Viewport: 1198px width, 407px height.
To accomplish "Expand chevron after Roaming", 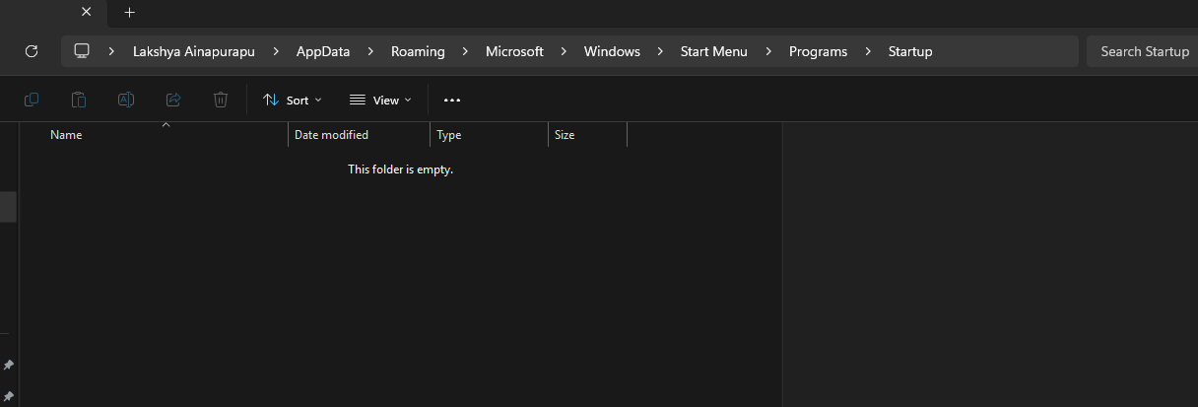I will pyautogui.click(x=465, y=51).
